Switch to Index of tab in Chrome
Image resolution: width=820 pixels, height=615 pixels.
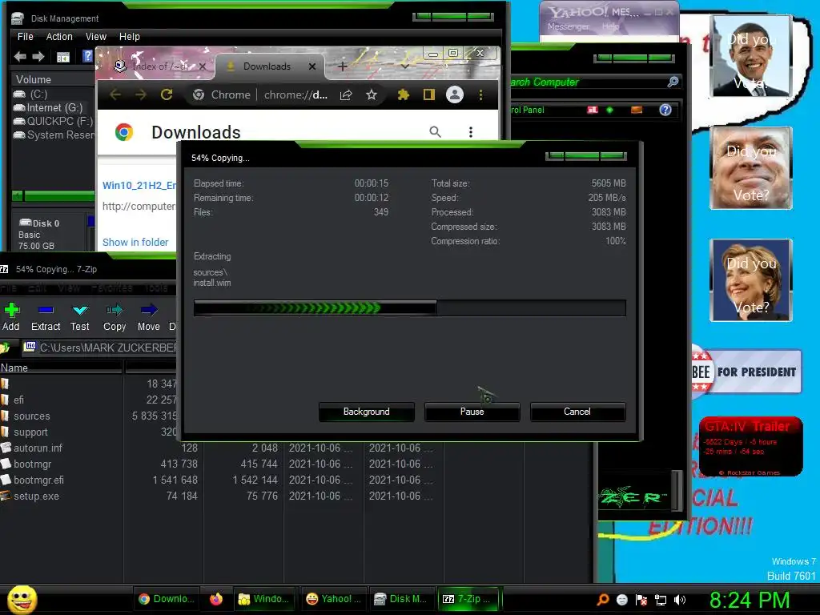[x=159, y=66]
